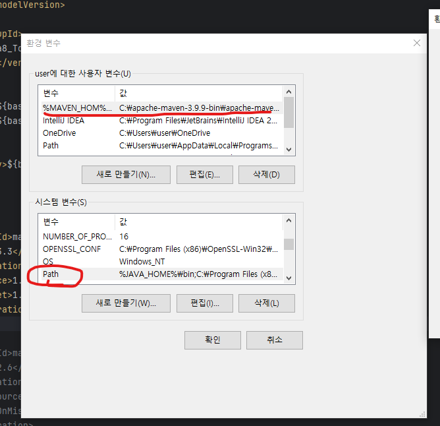Select the %MAVEN_HOM% user variable row

click(x=162, y=108)
